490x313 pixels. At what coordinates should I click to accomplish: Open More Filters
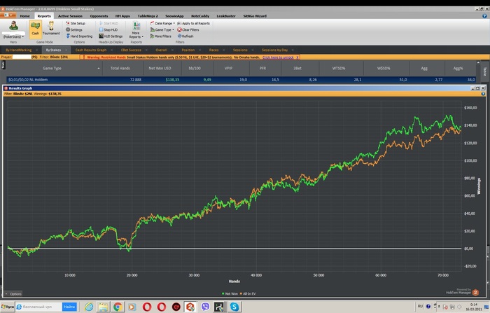[160, 36]
